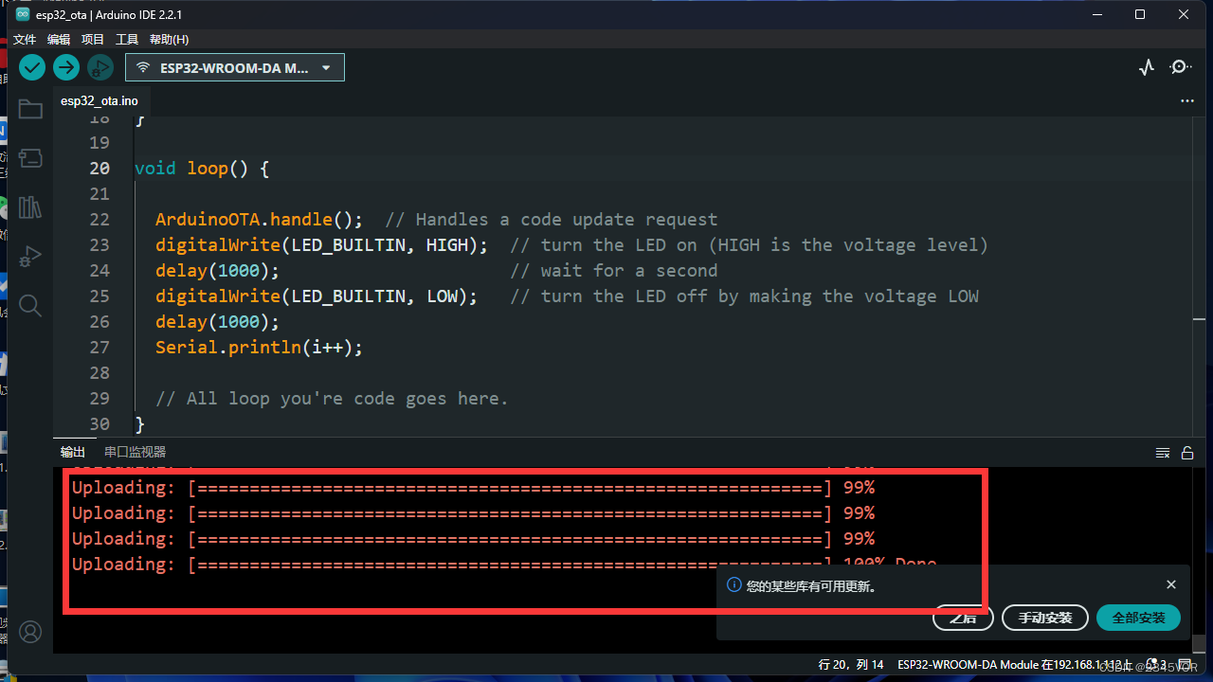Click the Verify sketch checkmark button

[x=32, y=67]
